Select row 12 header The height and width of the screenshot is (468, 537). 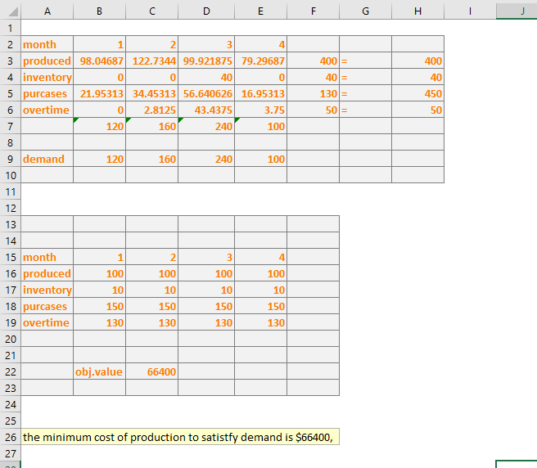click(10, 208)
